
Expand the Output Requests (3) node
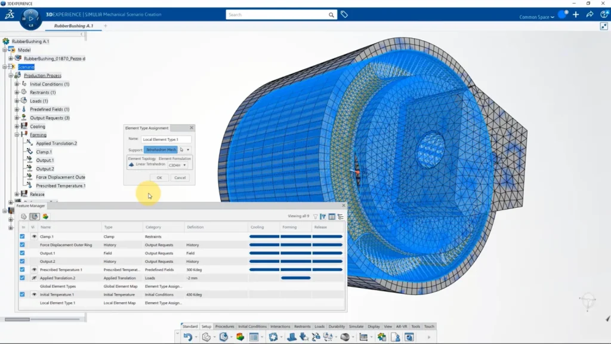(x=17, y=118)
